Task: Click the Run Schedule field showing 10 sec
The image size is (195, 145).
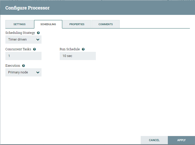Action: click(78, 56)
